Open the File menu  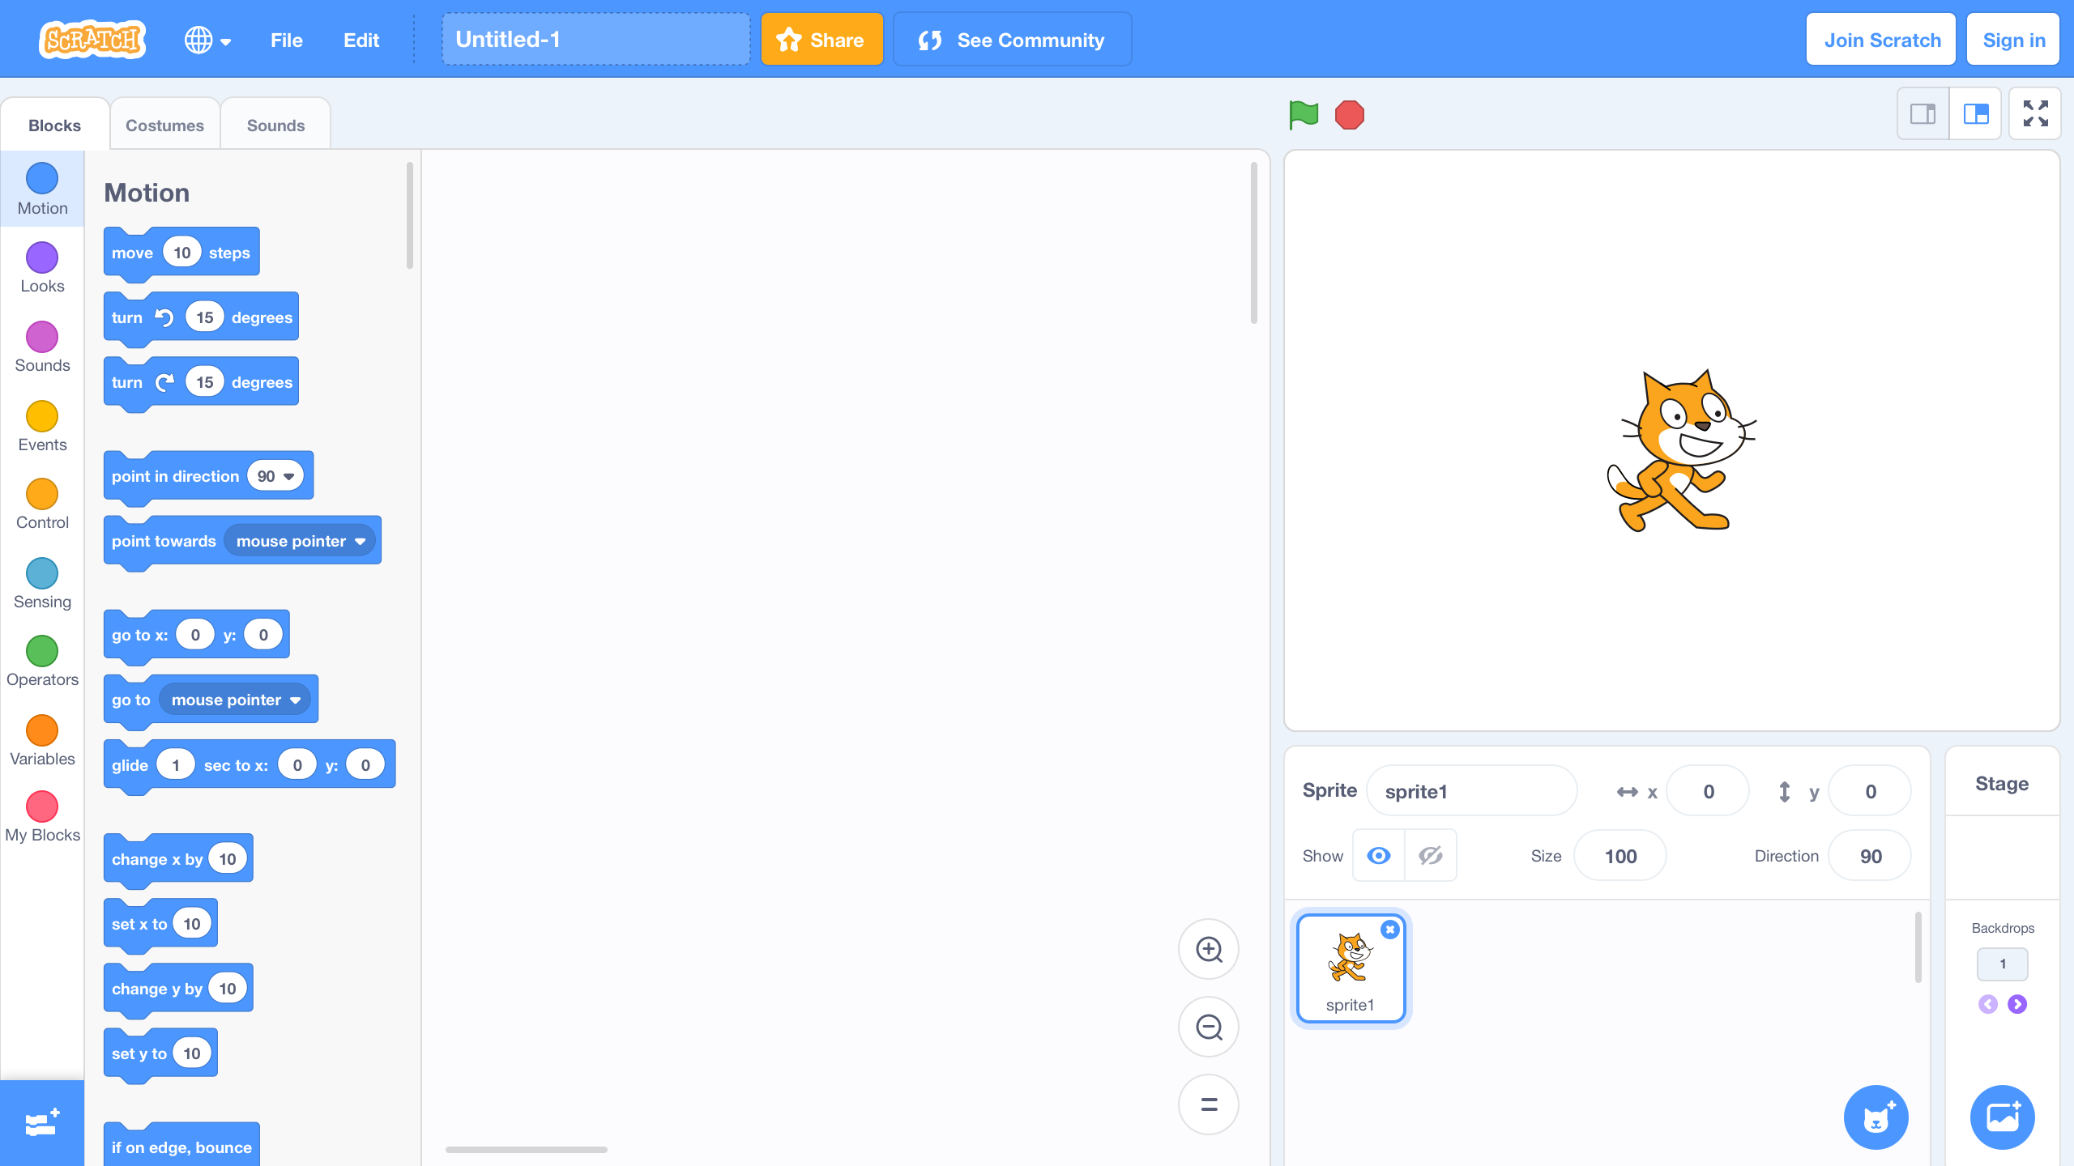tap(287, 40)
